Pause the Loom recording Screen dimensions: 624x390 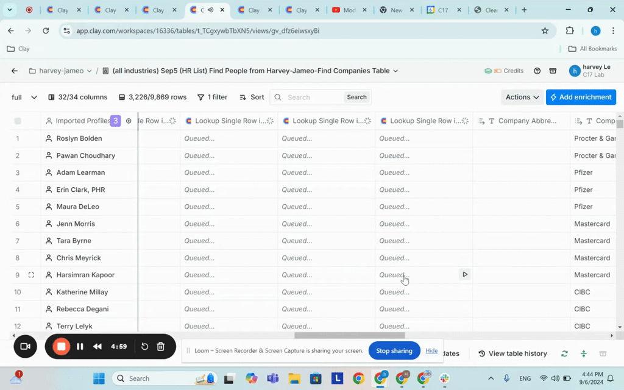[80, 347]
